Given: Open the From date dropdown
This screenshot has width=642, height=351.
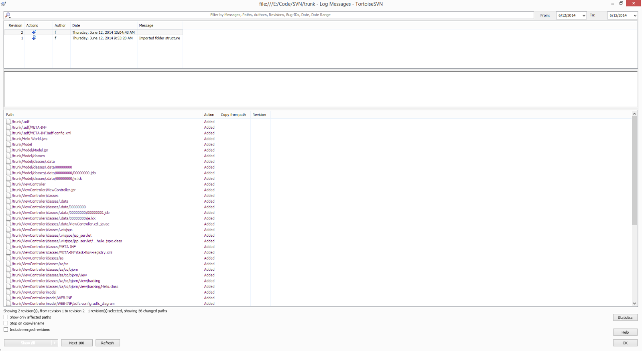Looking at the screenshot, I should coord(584,16).
